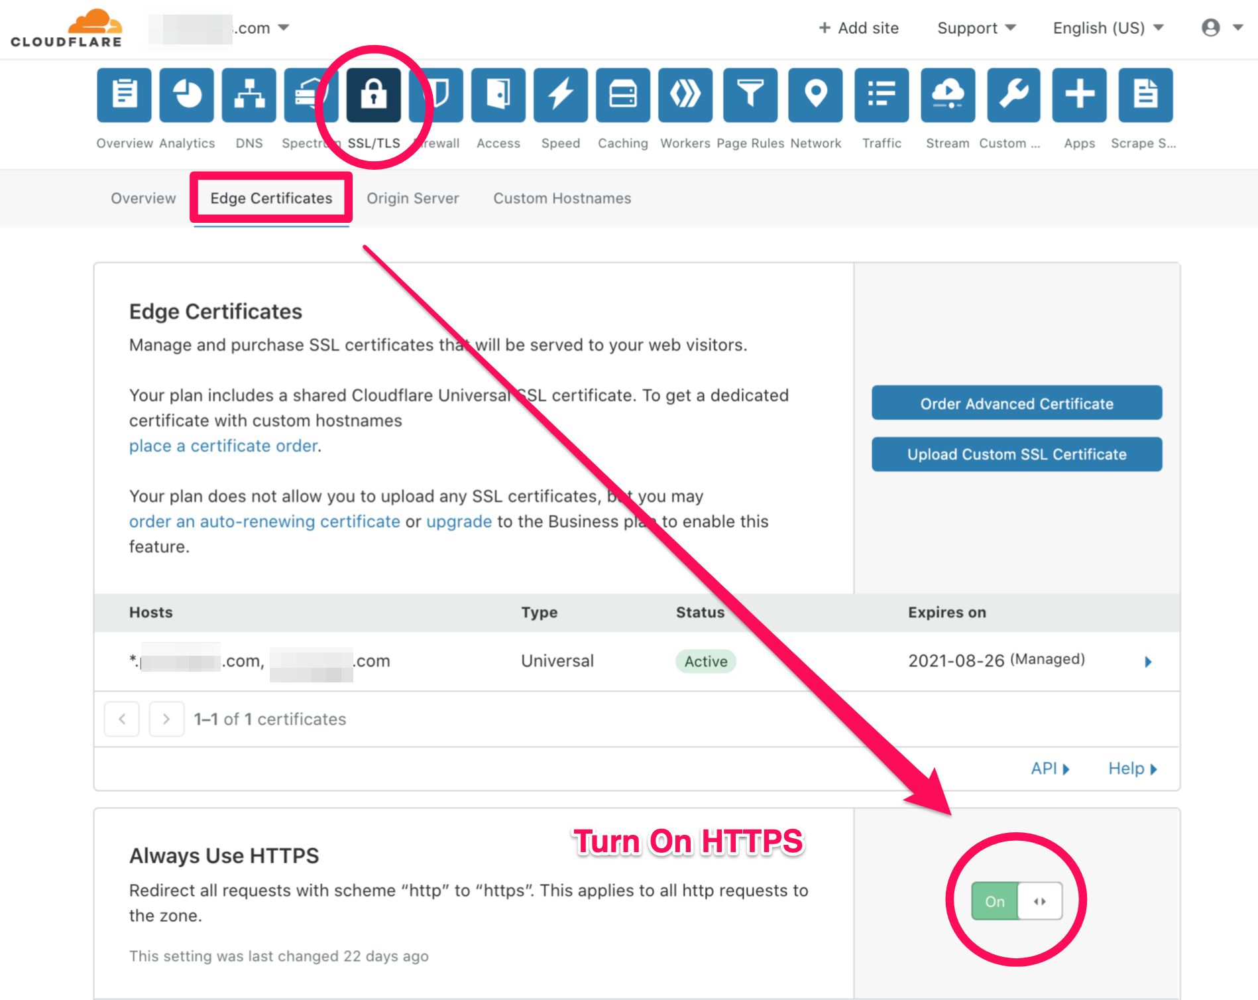Image resolution: width=1258 pixels, height=1000 pixels.
Task: Click the Expires on column header
Action: pos(947,612)
